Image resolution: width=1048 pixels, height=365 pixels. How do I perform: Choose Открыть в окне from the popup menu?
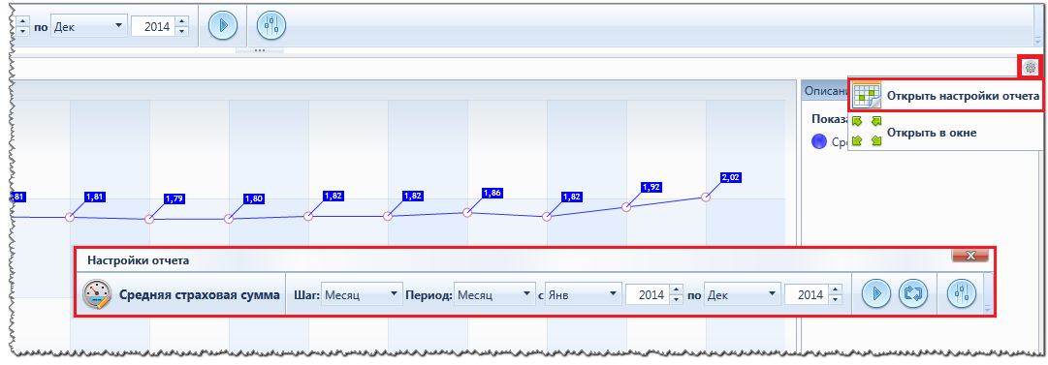[x=932, y=133]
